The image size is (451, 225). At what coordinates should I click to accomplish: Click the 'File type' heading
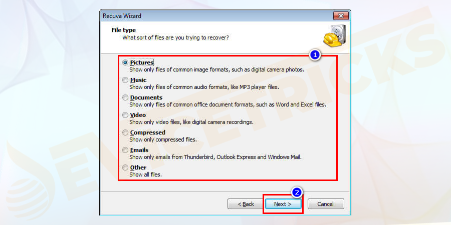tap(124, 30)
